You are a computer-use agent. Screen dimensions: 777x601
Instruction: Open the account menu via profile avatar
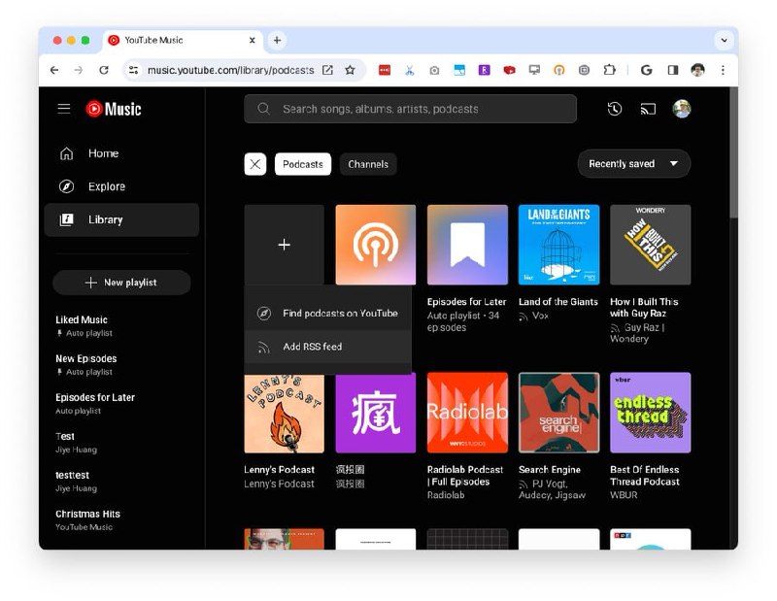coord(682,109)
